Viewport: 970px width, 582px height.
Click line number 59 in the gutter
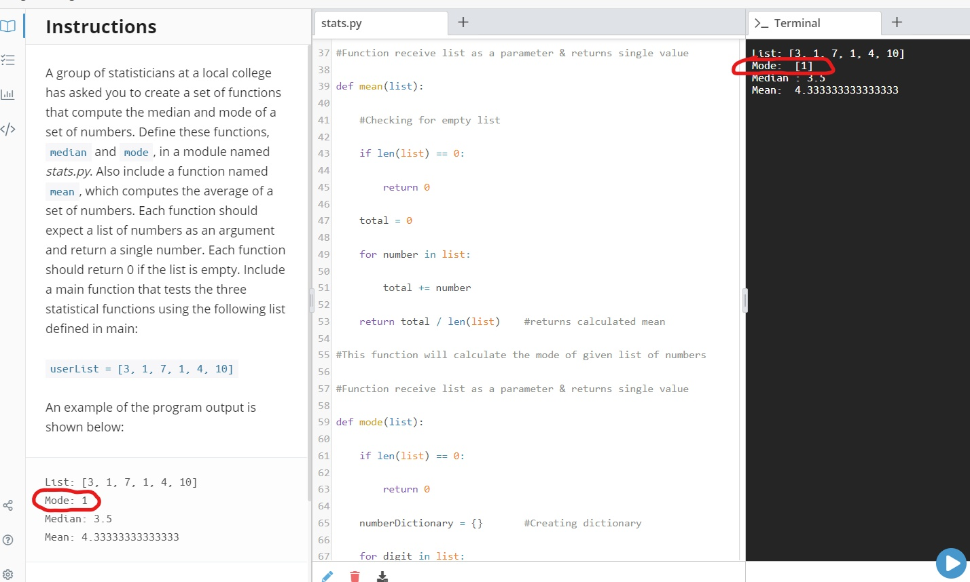324,422
